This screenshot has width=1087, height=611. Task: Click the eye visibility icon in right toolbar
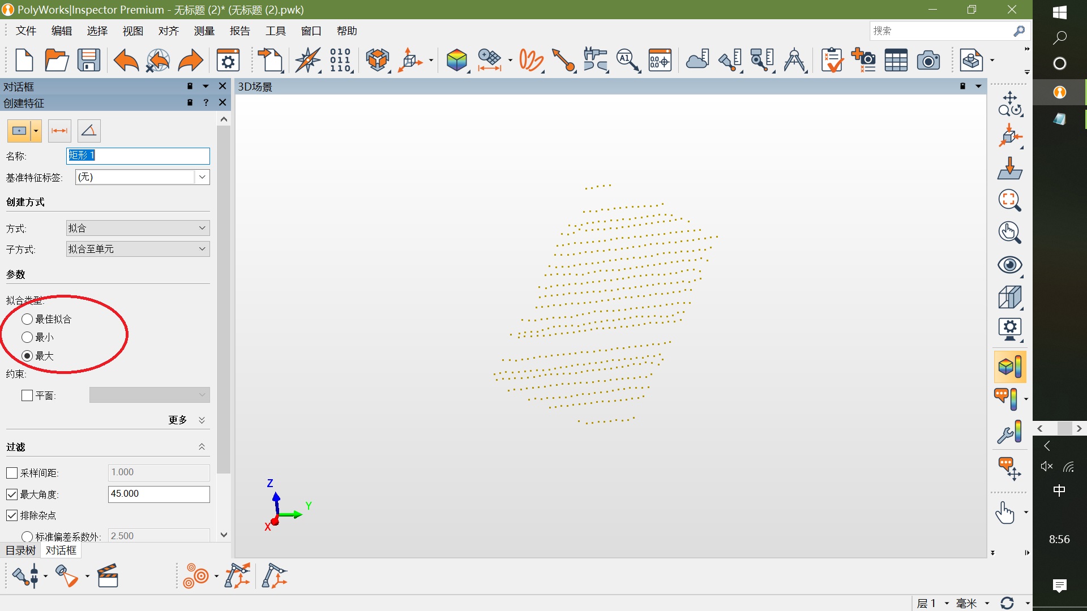pyautogui.click(x=1009, y=265)
